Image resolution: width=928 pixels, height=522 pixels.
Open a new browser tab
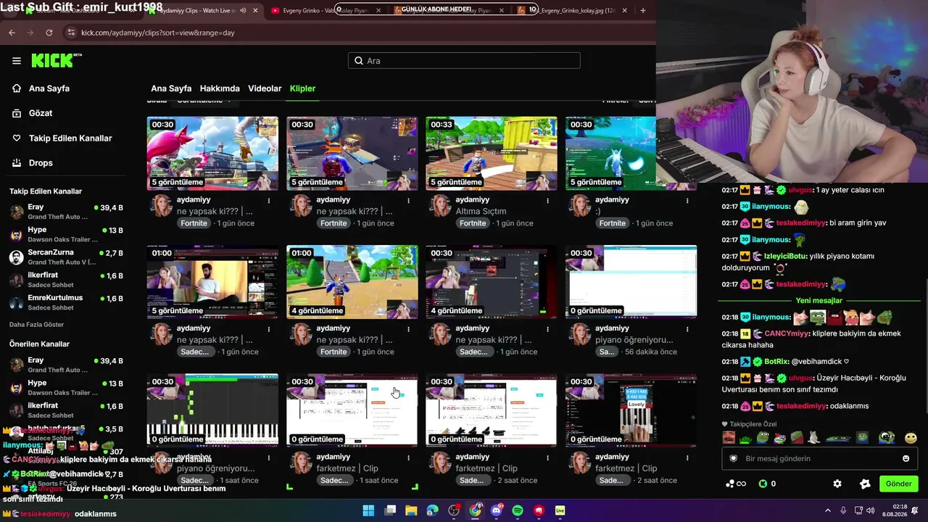(643, 10)
